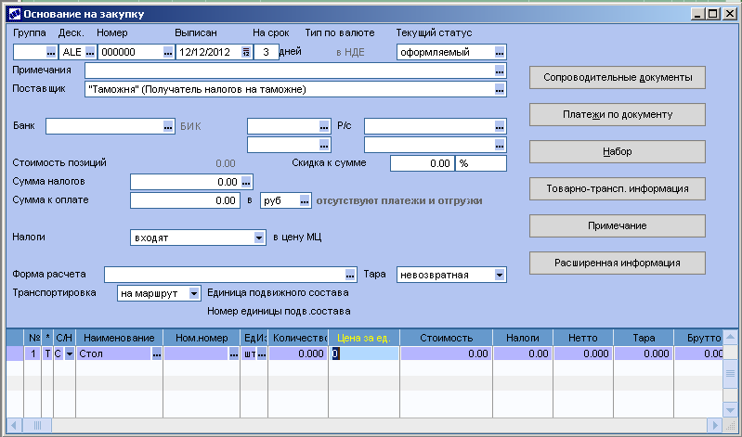Click the Тара column header in table
Screen dimensions: 742x437
tap(644, 338)
